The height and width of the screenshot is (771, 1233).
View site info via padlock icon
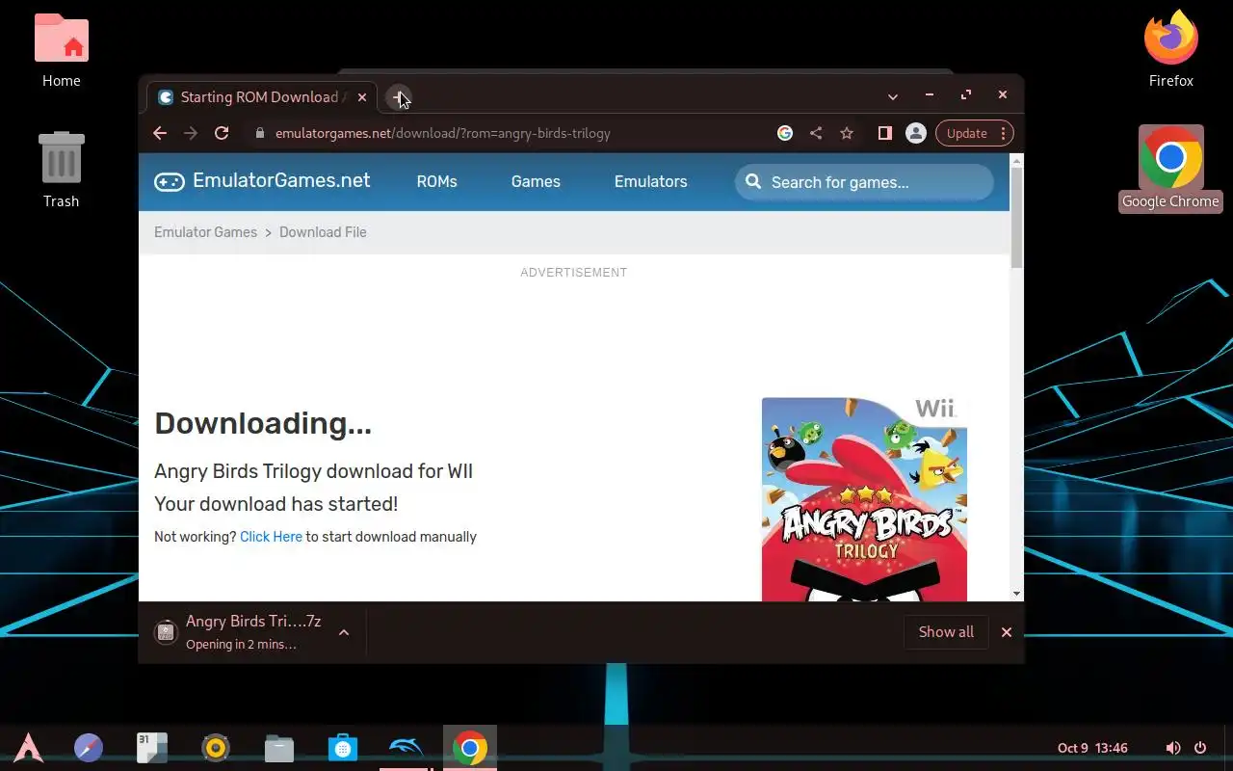(259, 133)
